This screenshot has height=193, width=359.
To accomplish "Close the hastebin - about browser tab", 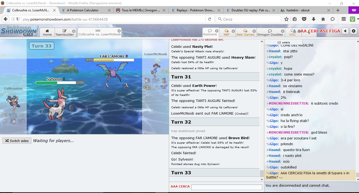I will tap(329, 10).
